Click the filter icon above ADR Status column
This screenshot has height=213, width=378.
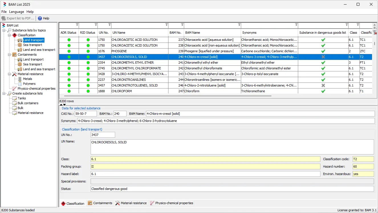pos(77,25)
